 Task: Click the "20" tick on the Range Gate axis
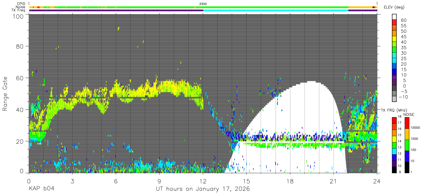[20, 141]
